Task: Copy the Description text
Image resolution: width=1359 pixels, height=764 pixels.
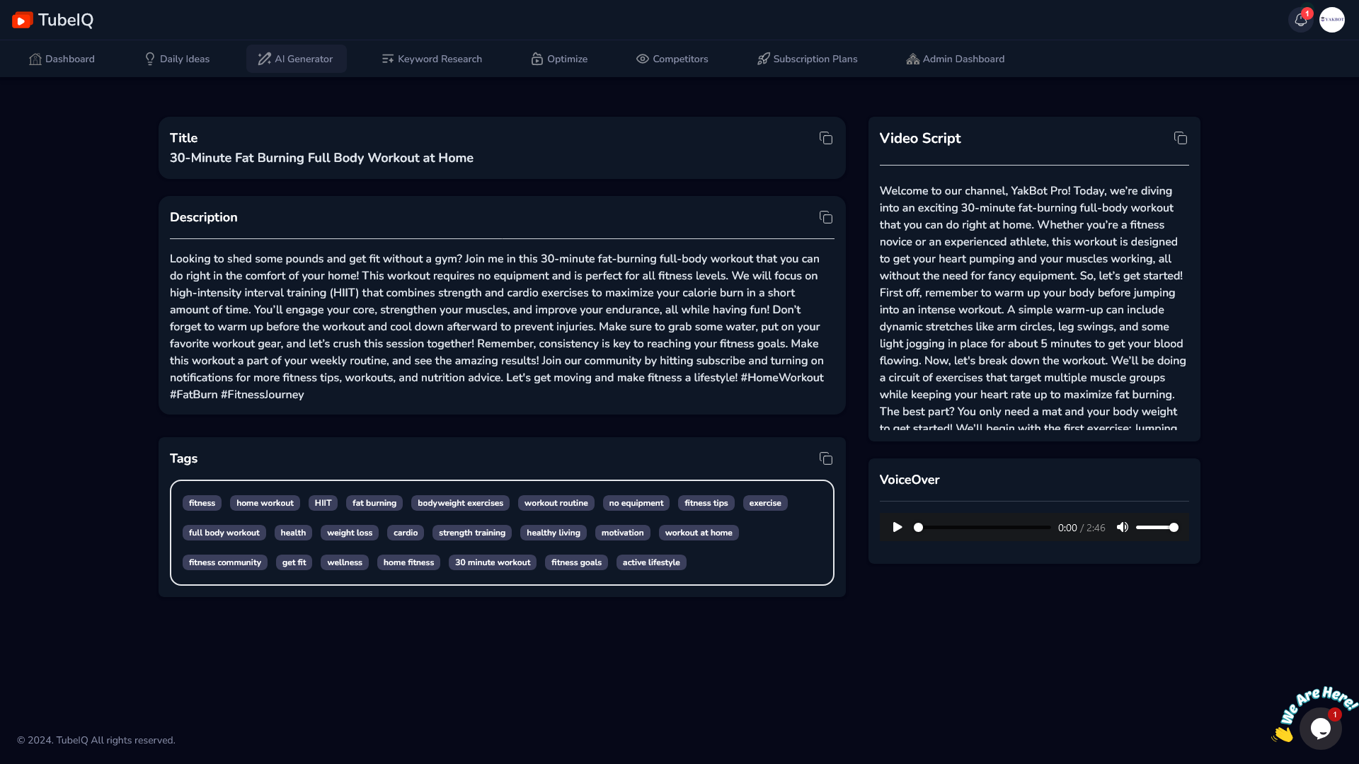Action: 825,217
